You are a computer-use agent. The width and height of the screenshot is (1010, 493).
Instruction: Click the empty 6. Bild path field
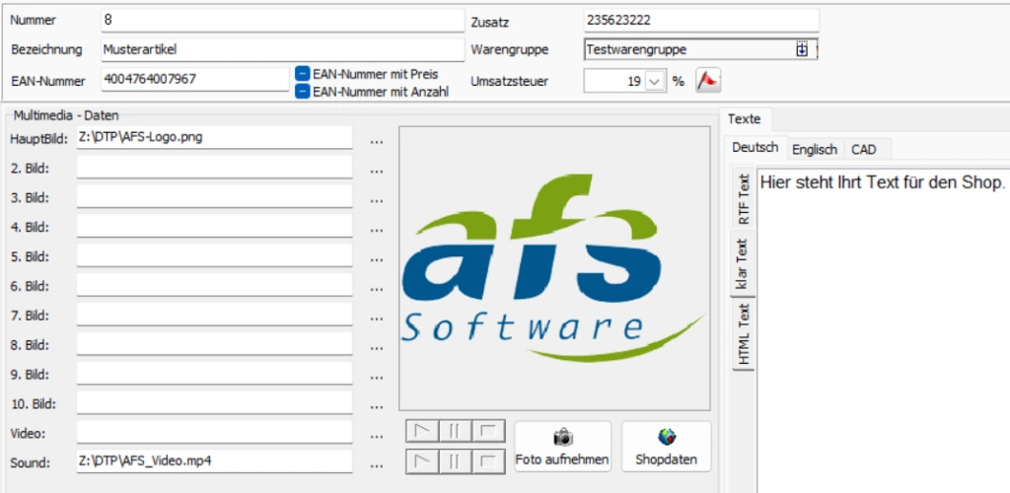point(214,285)
